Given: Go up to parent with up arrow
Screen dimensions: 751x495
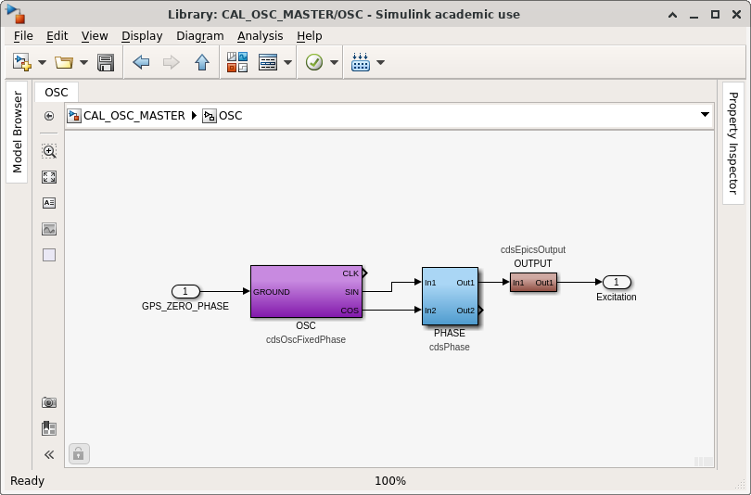Looking at the screenshot, I should point(202,62).
